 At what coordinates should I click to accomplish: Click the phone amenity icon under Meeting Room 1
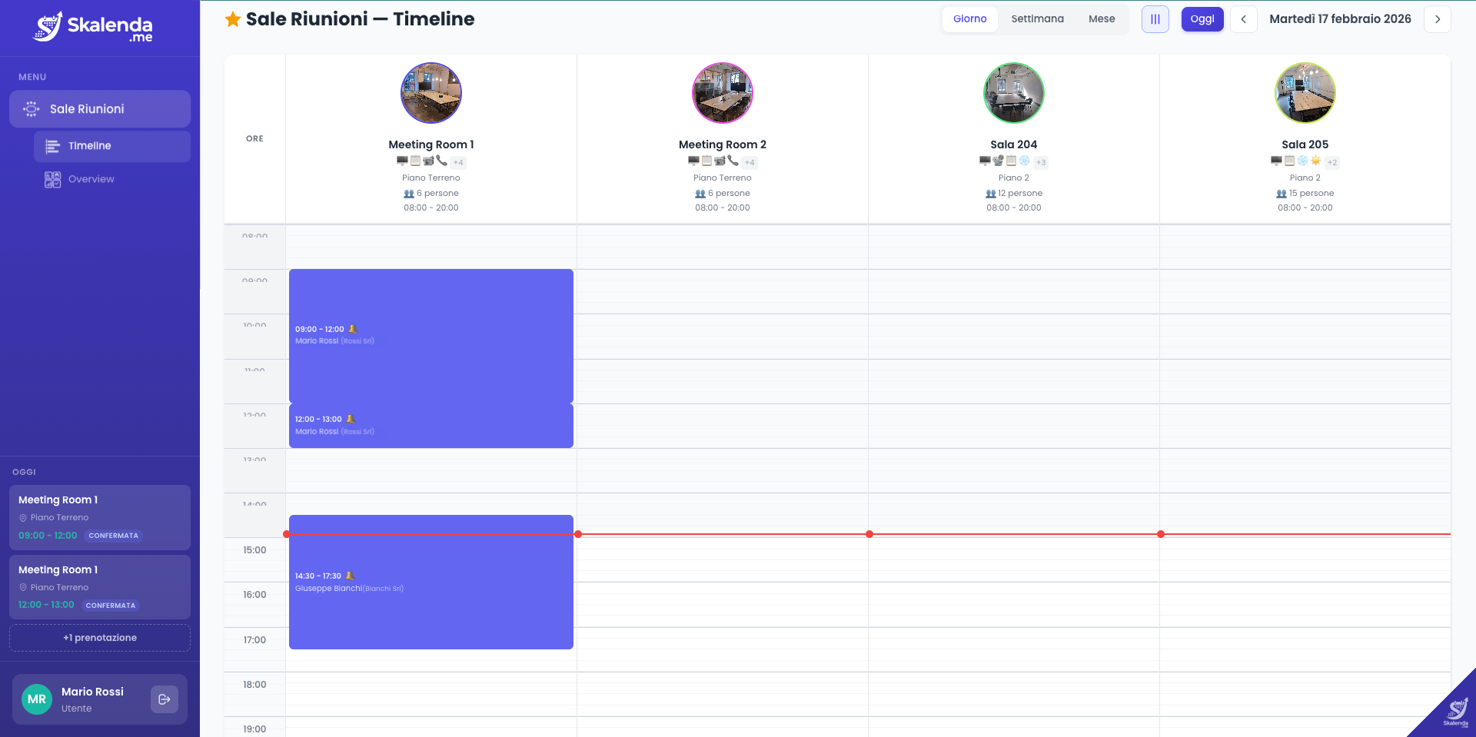tap(441, 161)
